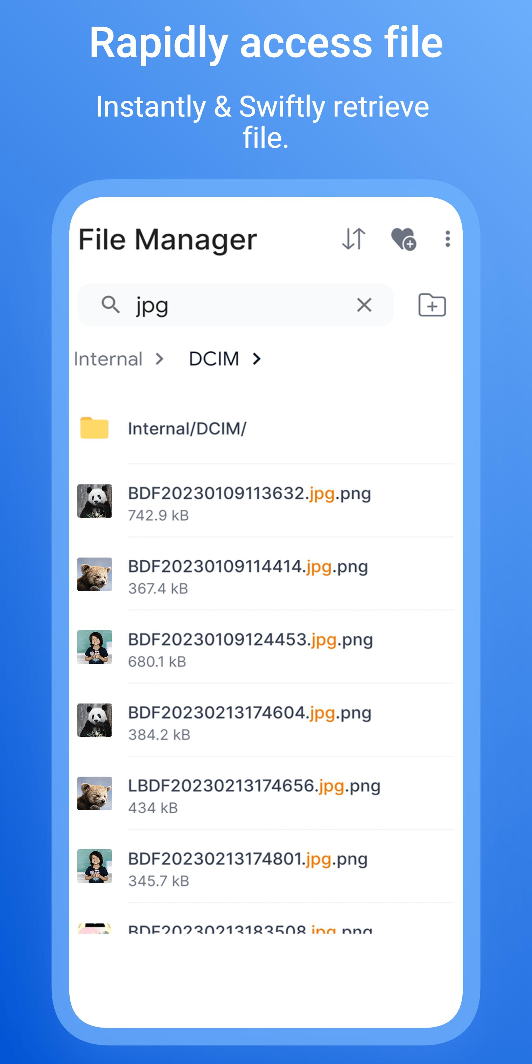The image size is (532, 1064).
Task: Add to favorites with heart icon
Action: 403,239
